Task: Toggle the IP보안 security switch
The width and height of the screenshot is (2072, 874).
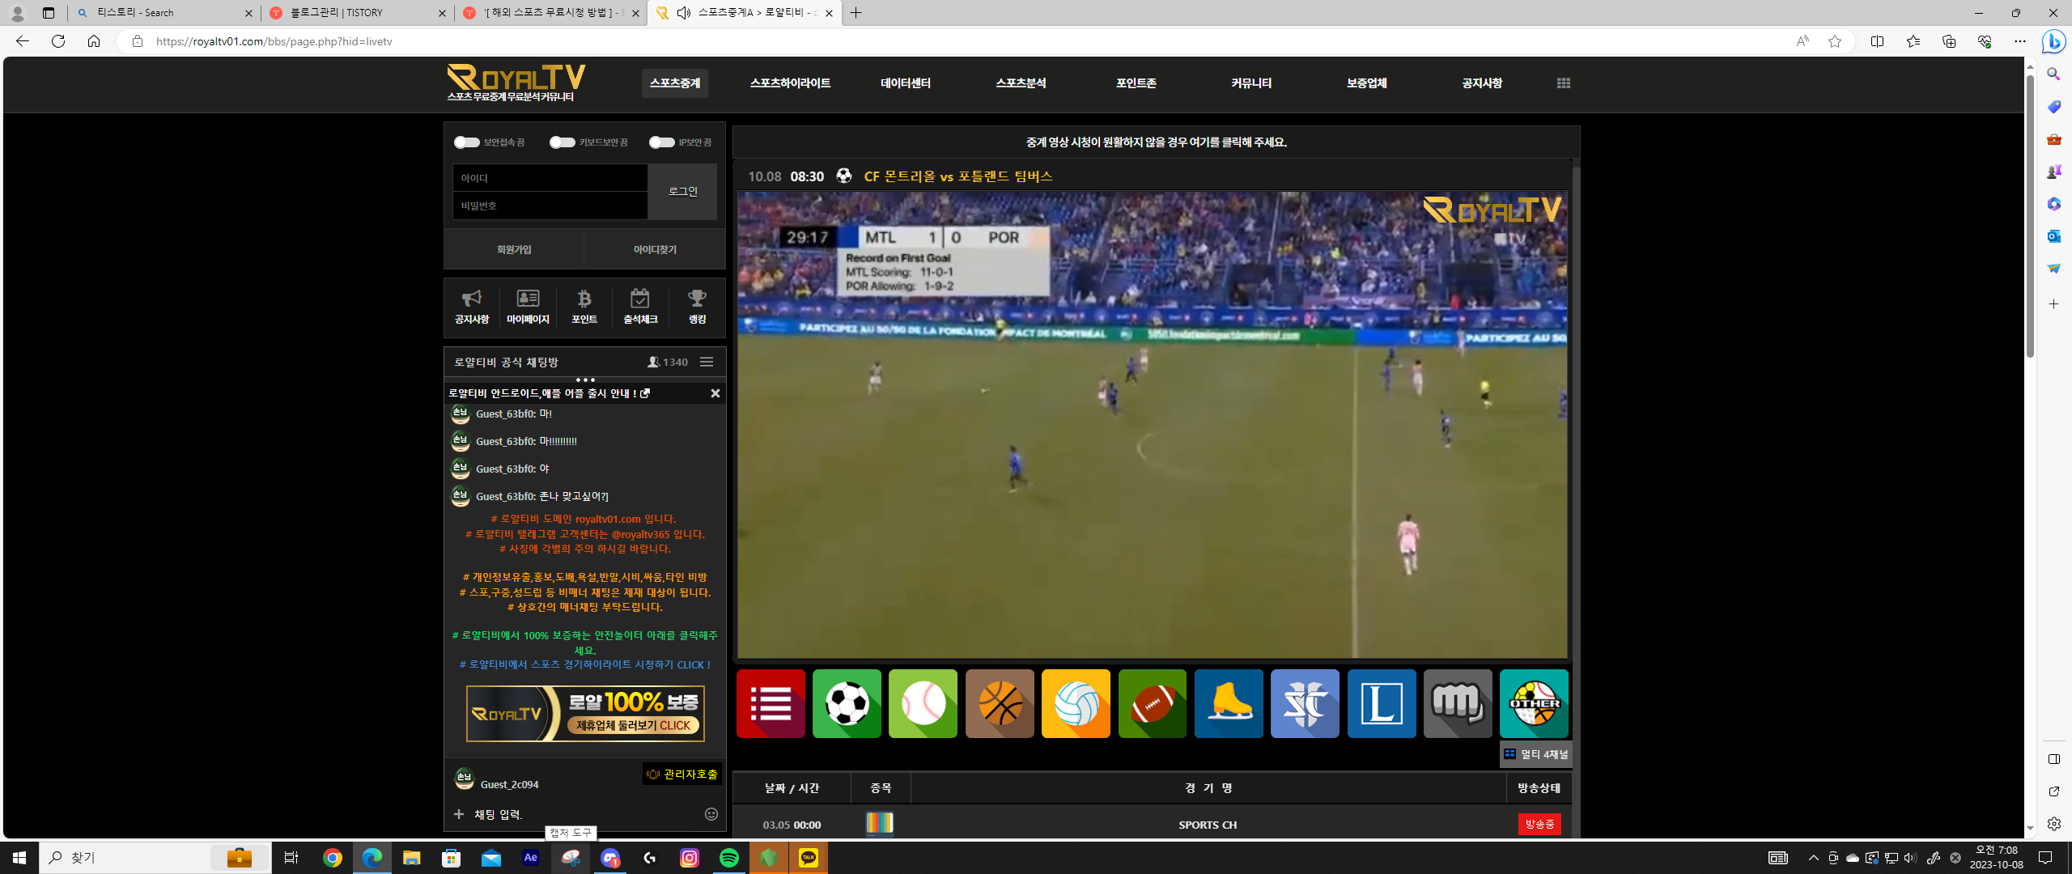Action: click(661, 142)
